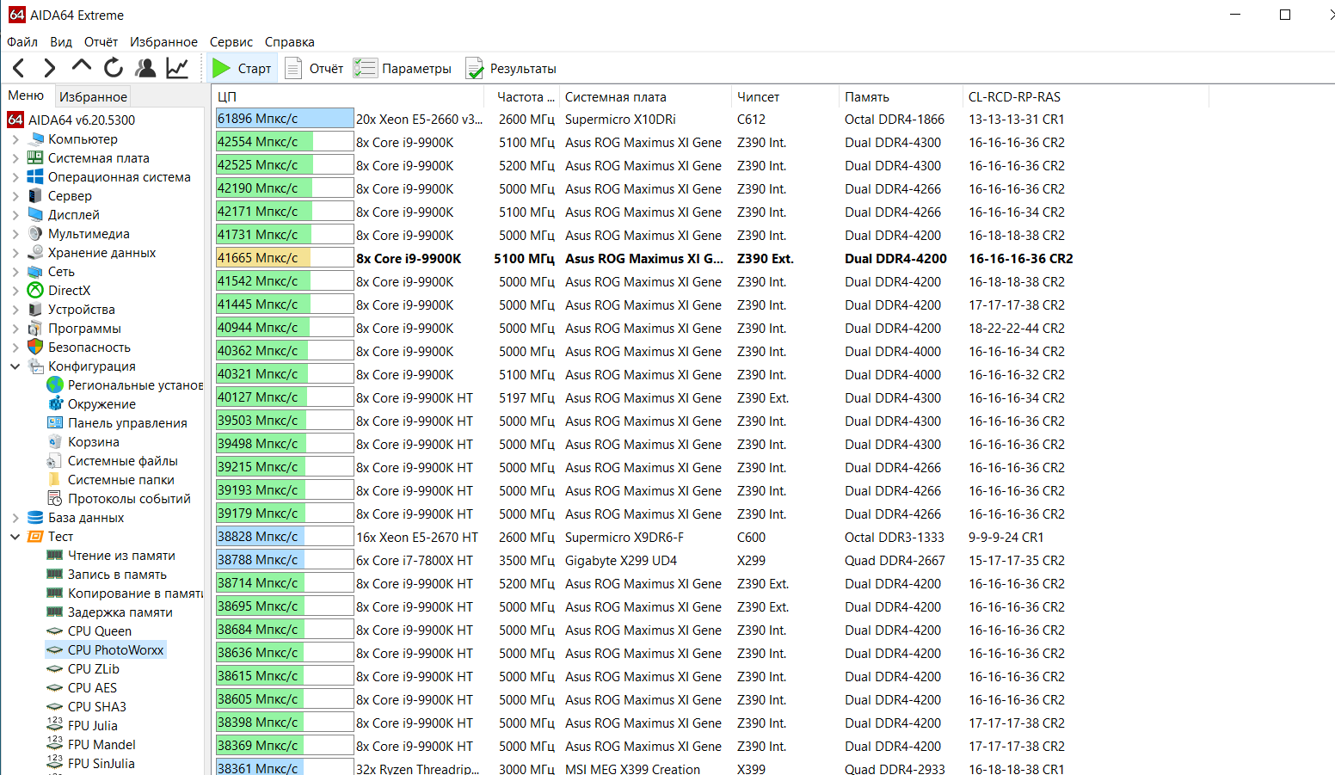Expand the Хранение данных tree node
1335x775 pixels.
(x=15, y=253)
